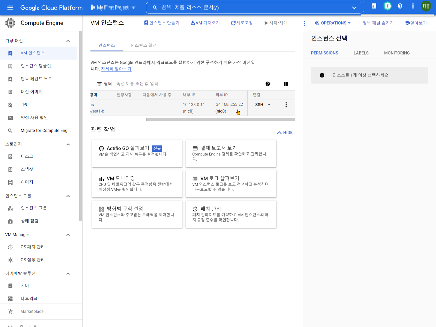Collapse the 스토리지 section
This screenshot has height=327, width=436.
coord(68,144)
